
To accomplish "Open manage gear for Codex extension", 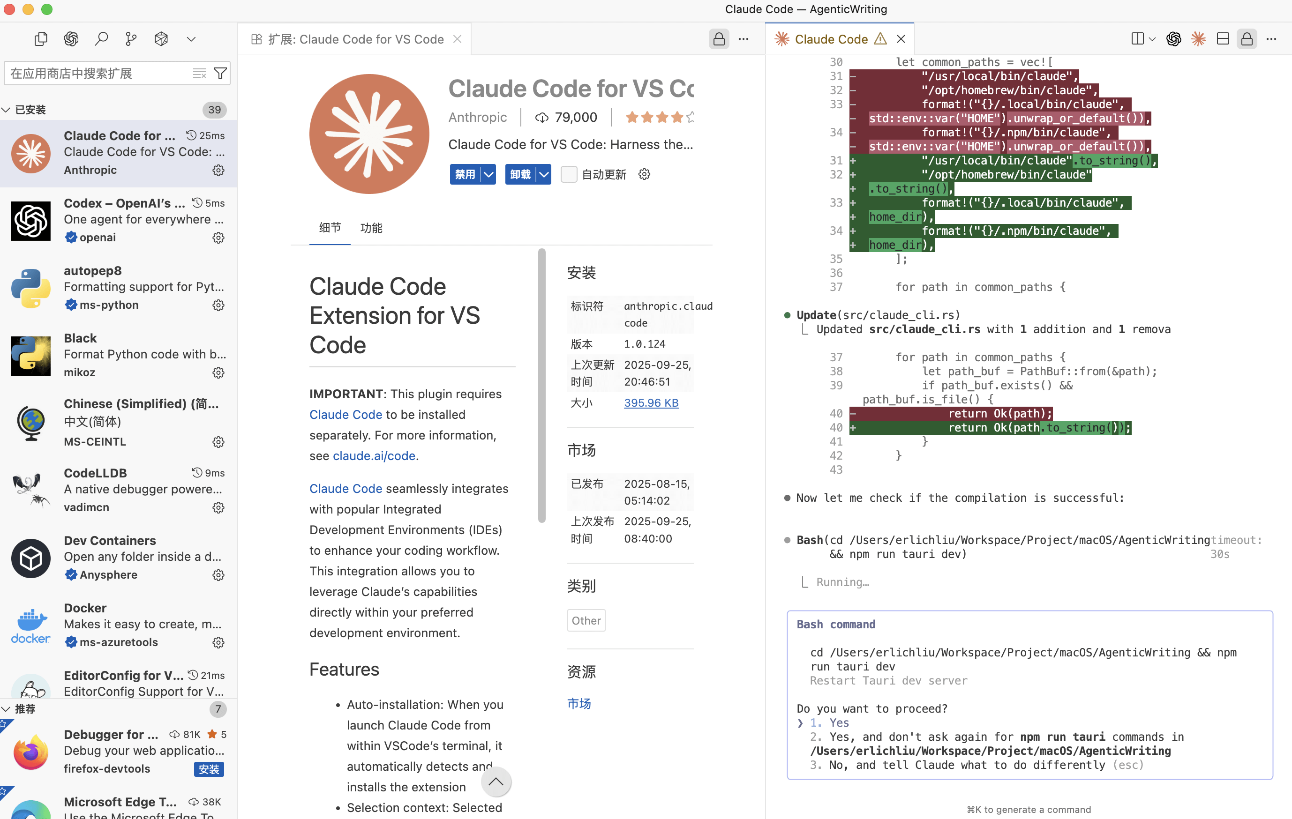I will click(x=218, y=238).
